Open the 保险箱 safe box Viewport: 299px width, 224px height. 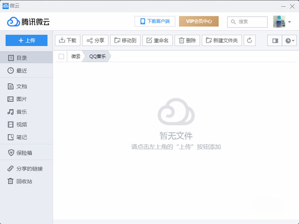[26, 153]
